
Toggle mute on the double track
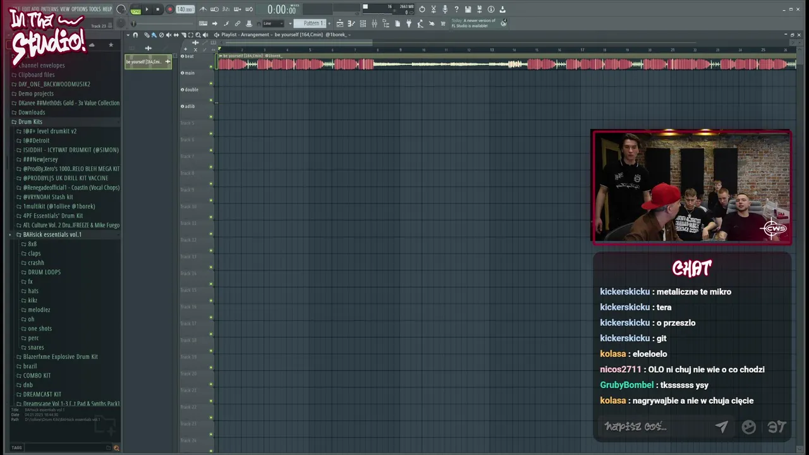point(211,100)
